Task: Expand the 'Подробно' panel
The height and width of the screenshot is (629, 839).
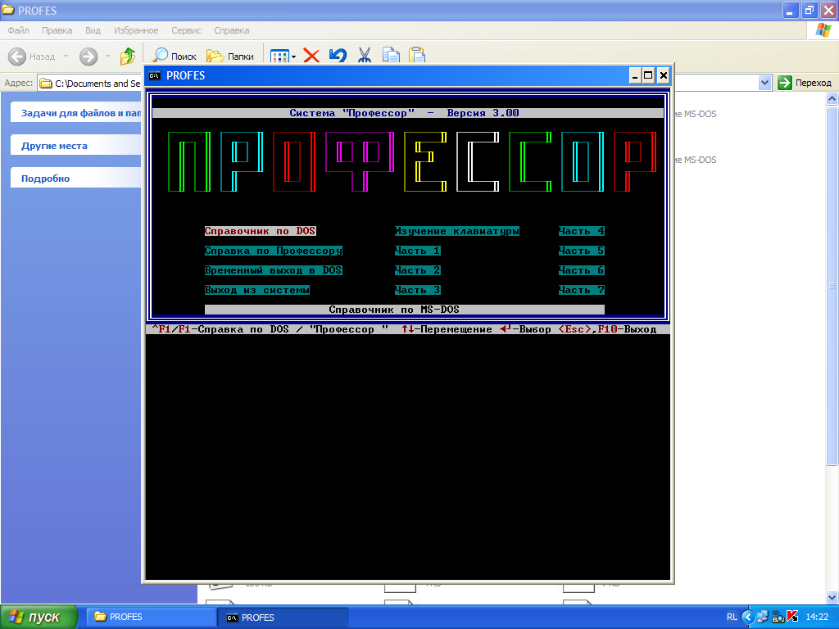Action: point(76,178)
